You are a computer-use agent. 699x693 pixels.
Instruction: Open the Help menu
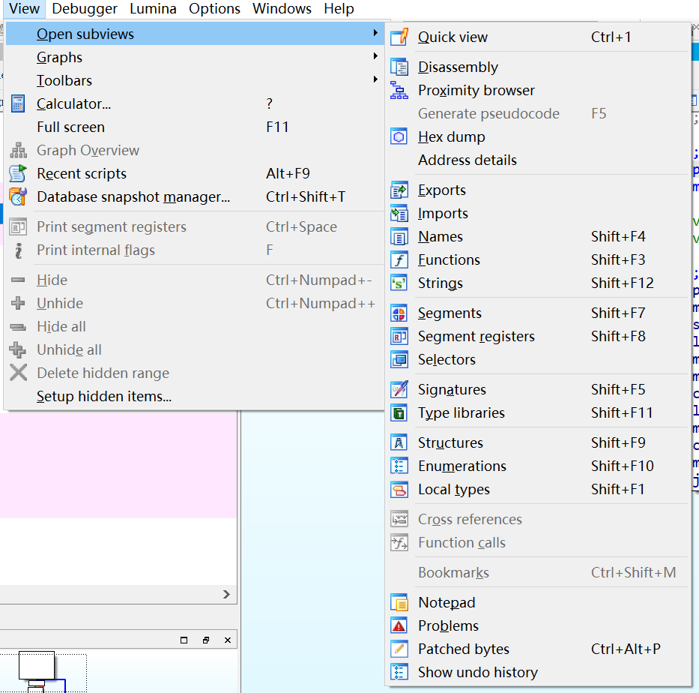tap(339, 8)
